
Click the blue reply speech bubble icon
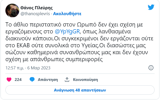pos(32,79)
